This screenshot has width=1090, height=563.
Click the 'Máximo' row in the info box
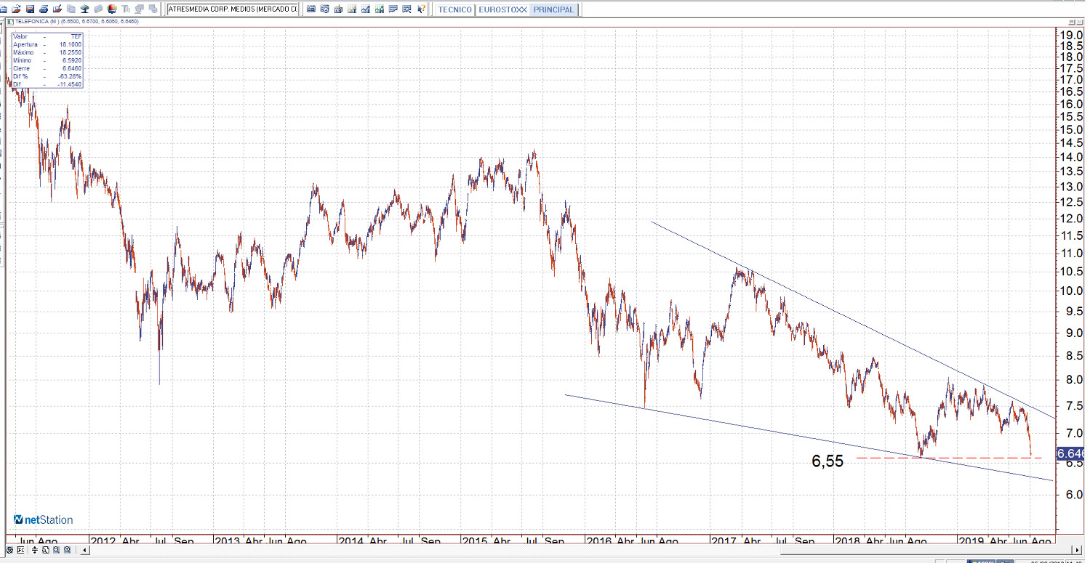pyautogui.click(x=47, y=52)
